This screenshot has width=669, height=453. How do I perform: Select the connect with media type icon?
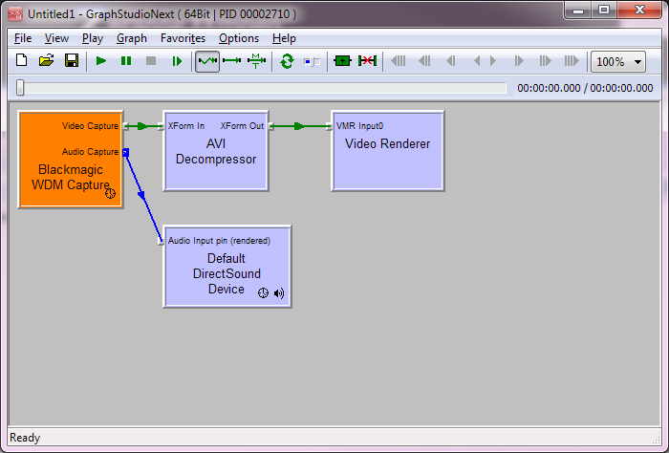pos(256,61)
